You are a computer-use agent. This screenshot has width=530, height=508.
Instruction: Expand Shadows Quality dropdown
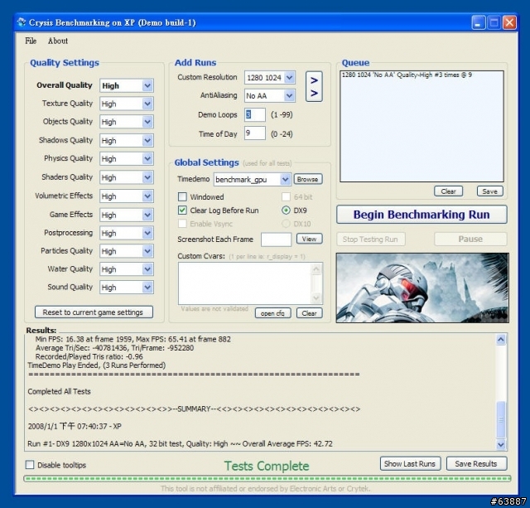pos(147,140)
